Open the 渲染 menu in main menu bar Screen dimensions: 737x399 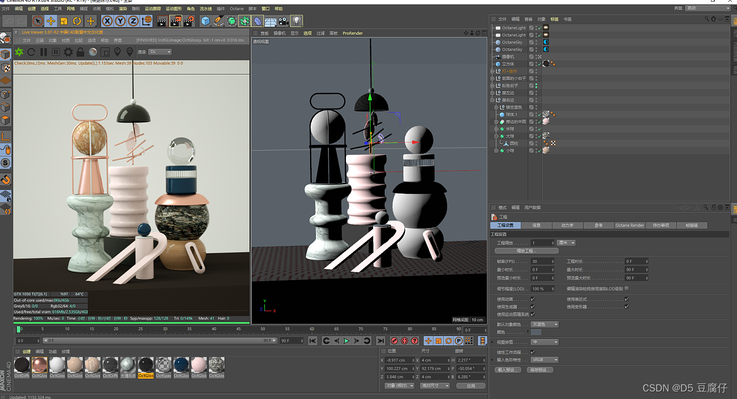point(123,9)
